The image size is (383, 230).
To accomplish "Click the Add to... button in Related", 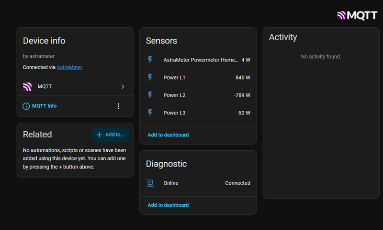I will [x=111, y=135].
